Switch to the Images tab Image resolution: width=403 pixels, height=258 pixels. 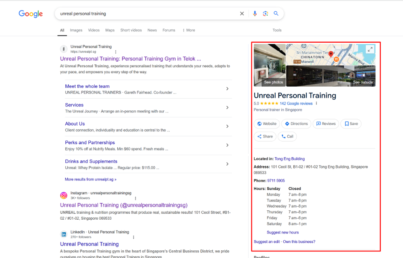point(76,30)
